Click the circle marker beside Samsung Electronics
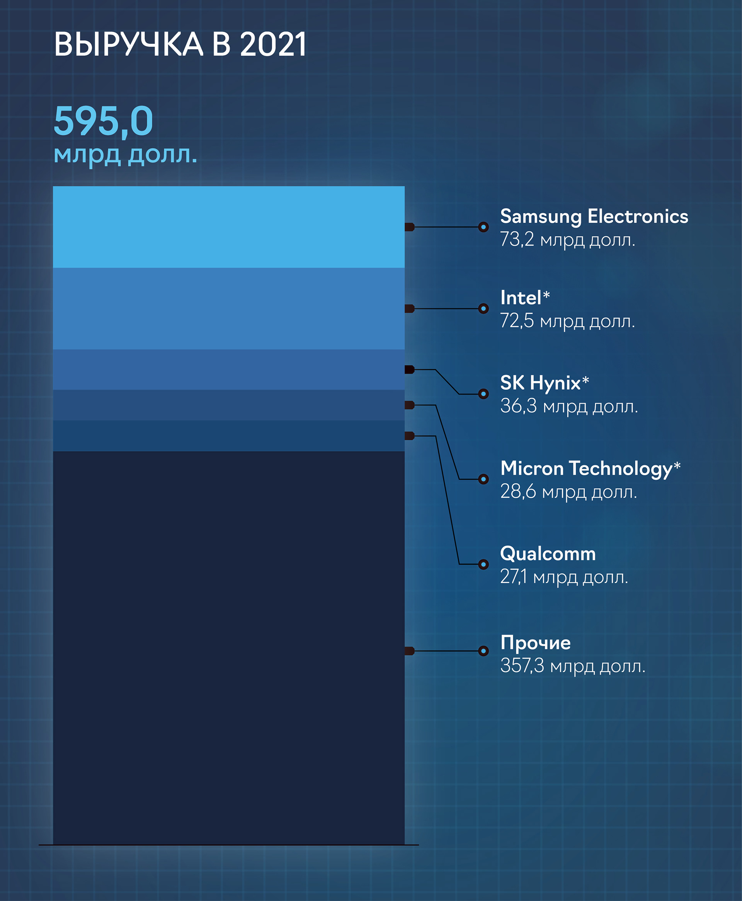This screenshot has height=901, width=742. click(483, 227)
